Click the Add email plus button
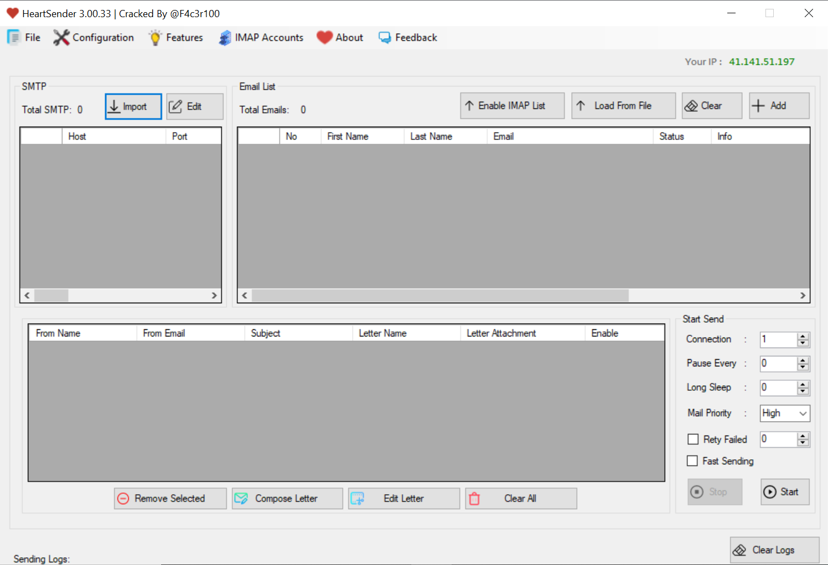Screen dimensions: 828x565 (x=779, y=106)
